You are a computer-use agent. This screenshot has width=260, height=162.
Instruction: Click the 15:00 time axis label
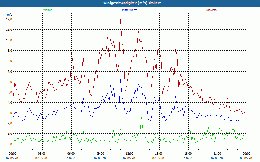click(159, 154)
